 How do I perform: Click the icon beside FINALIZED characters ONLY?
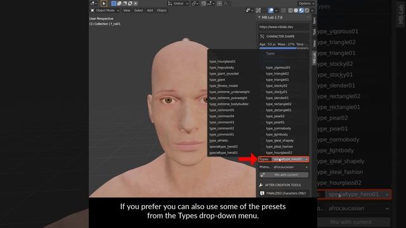pyautogui.click(x=262, y=193)
